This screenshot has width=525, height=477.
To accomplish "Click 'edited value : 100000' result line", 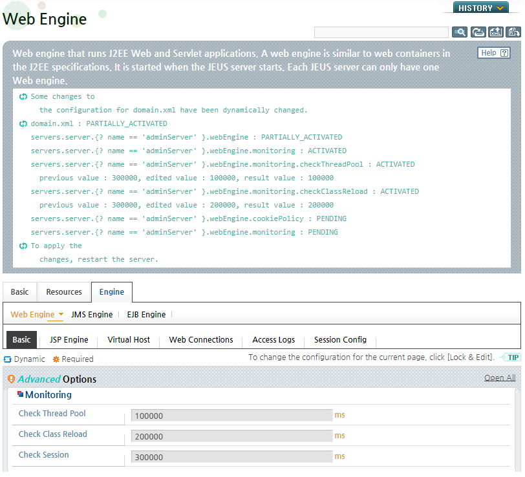I will tap(186, 178).
